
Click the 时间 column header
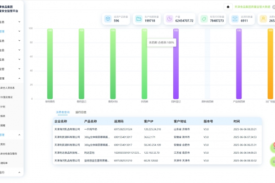pos(236,121)
